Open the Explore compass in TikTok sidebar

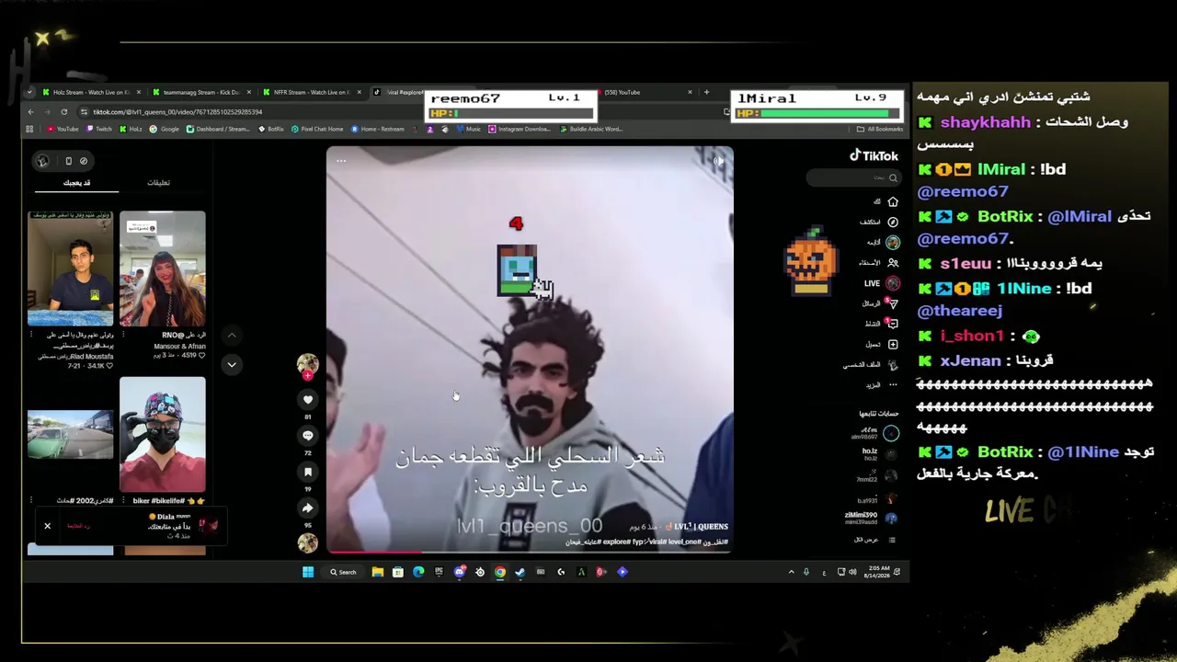coord(892,222)
